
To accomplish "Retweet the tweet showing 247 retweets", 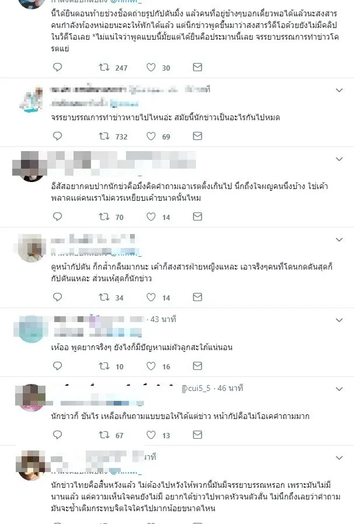I will [104, 68].
